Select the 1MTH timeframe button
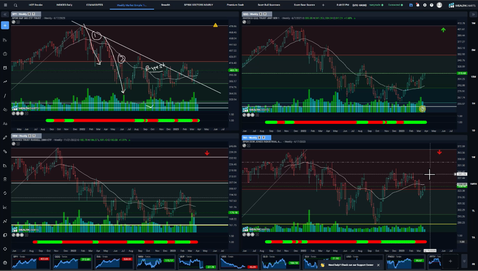The height and width of the screenshot is (271, 478). [474, 184]
